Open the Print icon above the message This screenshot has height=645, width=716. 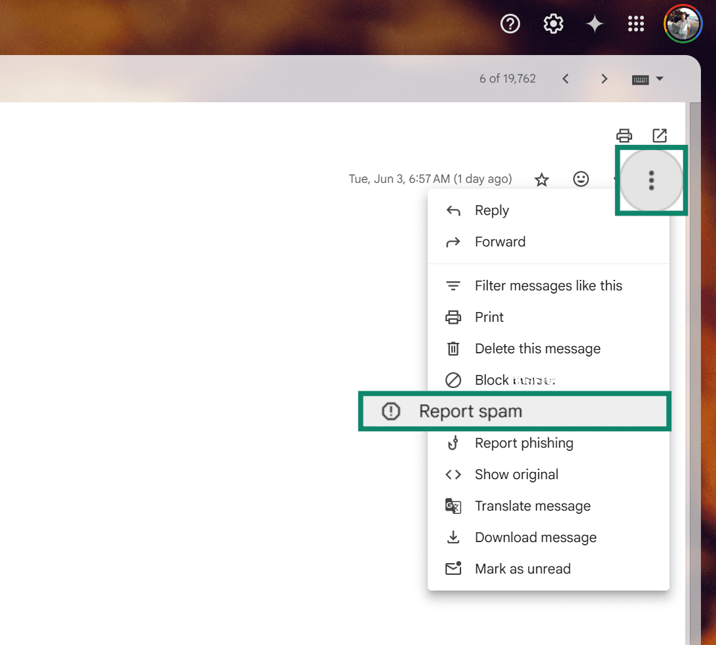click(x=624, y=136)
